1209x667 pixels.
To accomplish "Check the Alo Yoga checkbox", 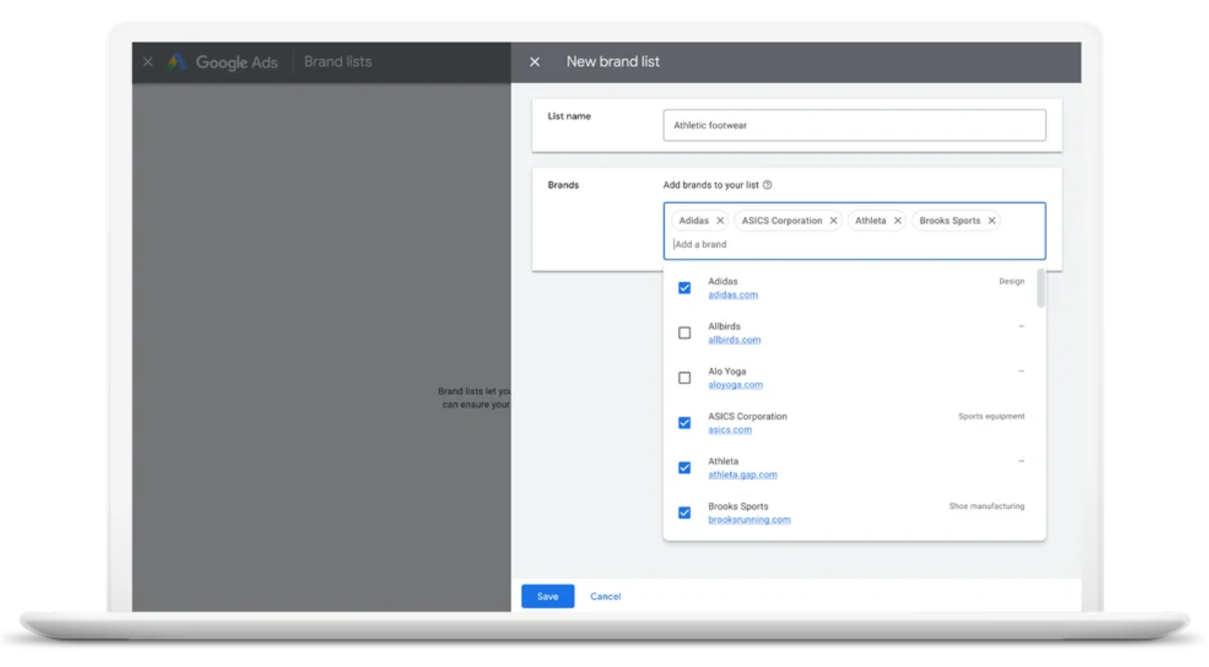I will point(684,378).
